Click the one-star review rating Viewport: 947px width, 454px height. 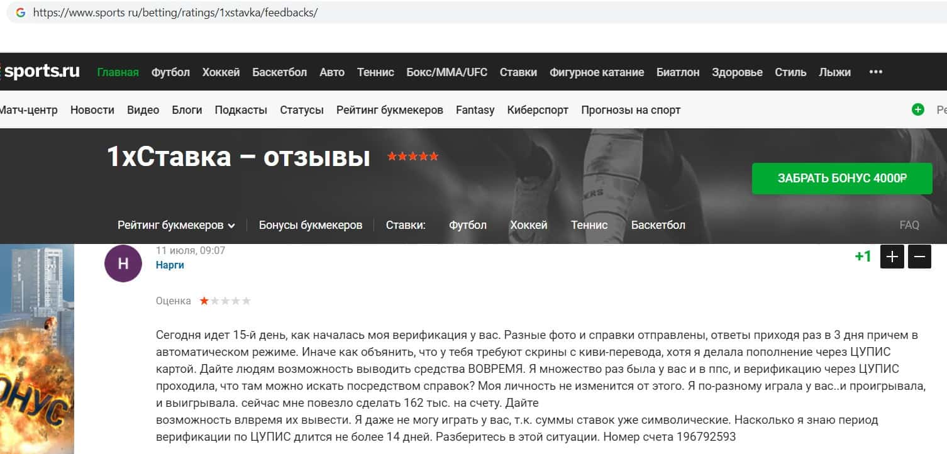[x=225, y=301]
